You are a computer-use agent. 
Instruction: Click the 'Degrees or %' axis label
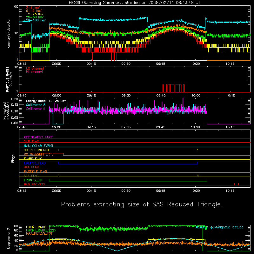(8, 238)
